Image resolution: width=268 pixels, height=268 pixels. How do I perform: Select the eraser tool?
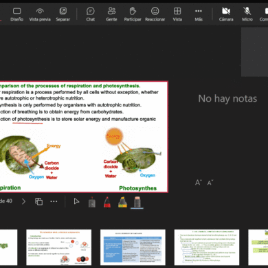click(x=137, y=203)
